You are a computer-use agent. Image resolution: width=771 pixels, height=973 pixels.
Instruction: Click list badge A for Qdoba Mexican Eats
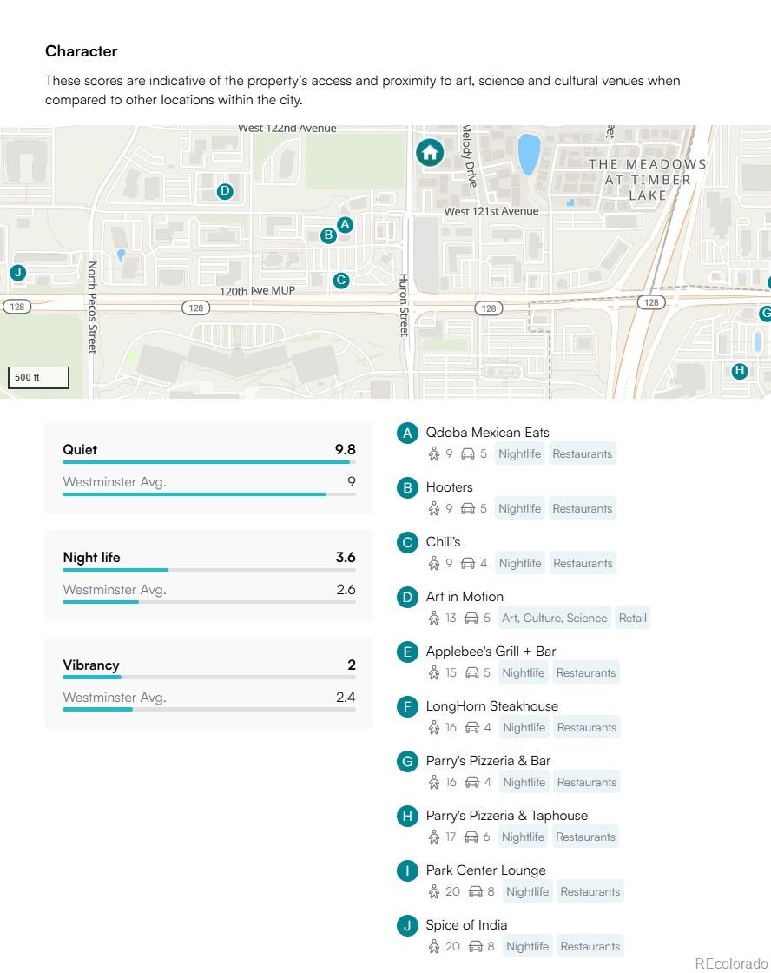pyautogui.click(x=407, y=434)
